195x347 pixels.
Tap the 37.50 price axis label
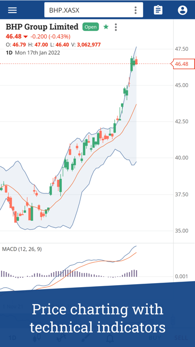tap(182, 194)
